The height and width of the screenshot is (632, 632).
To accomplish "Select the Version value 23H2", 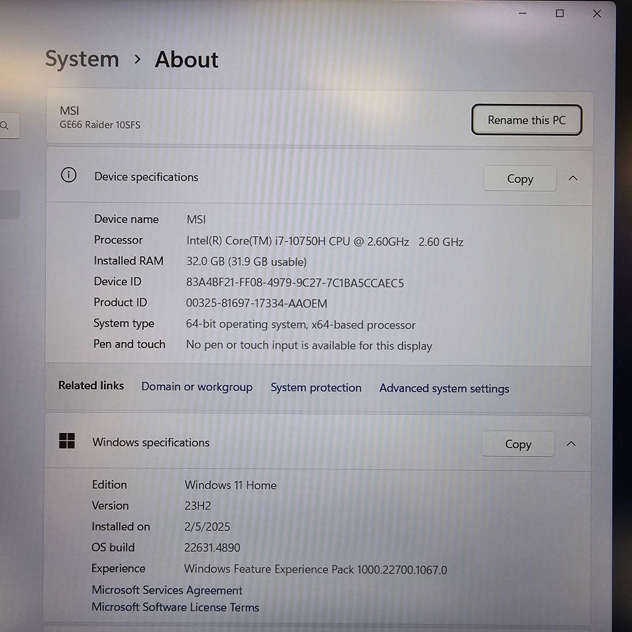I will [198, 506].
